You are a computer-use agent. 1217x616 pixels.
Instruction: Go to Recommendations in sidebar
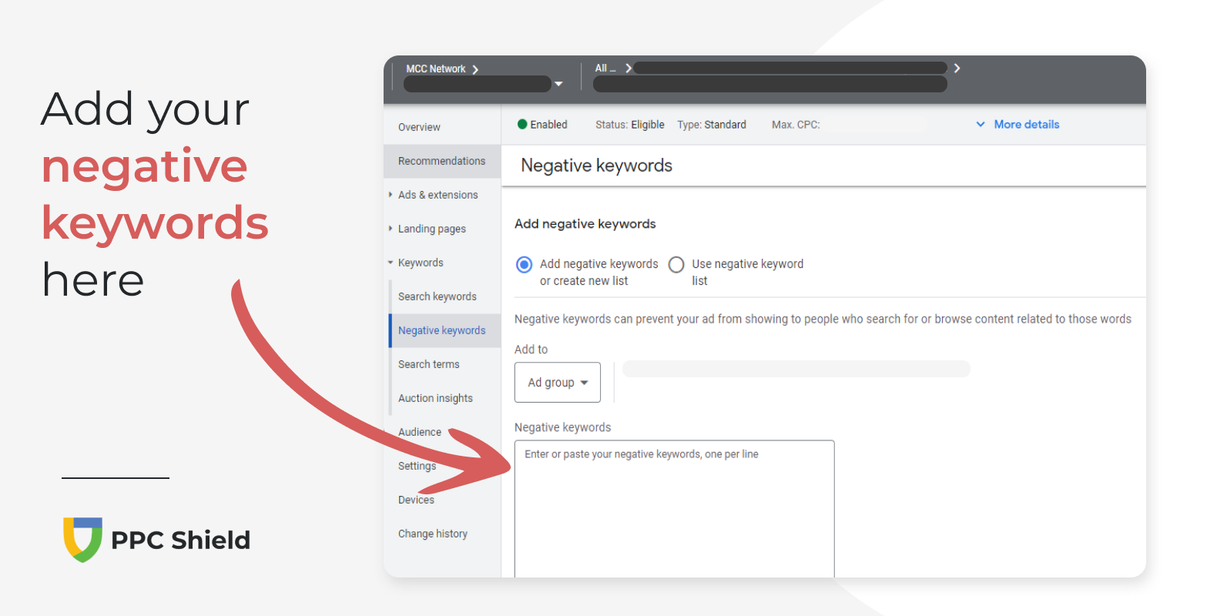(441, 161)
